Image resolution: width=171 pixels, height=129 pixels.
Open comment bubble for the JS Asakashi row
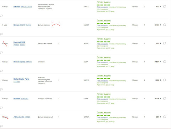point(165,117)
